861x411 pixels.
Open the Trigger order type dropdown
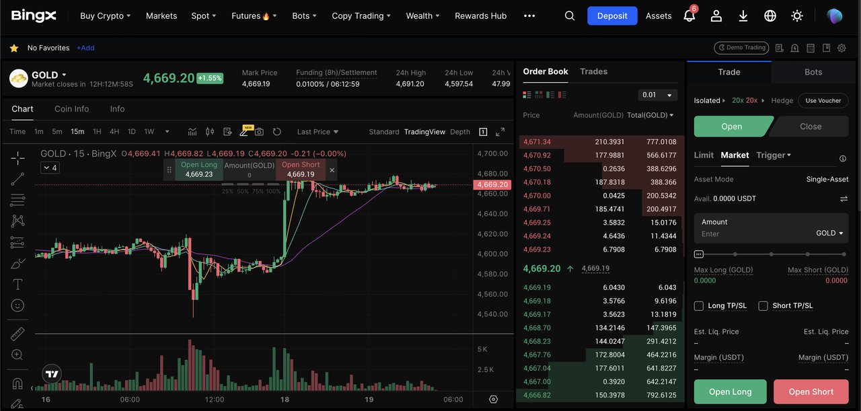(x=774, y=155)
